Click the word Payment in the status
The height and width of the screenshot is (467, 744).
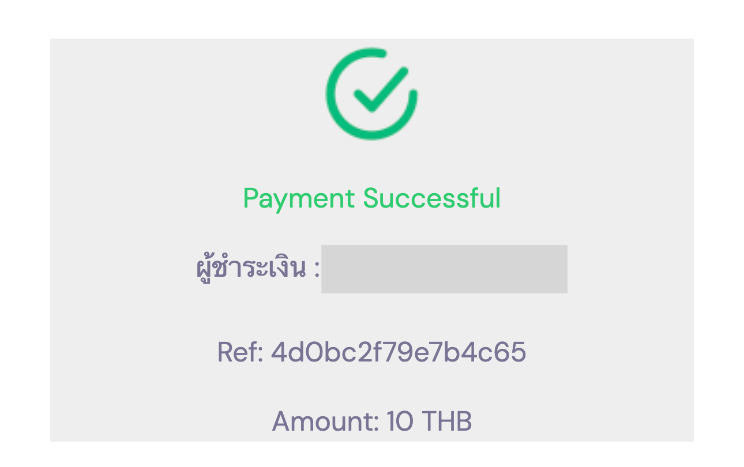(x=299, y=198)
